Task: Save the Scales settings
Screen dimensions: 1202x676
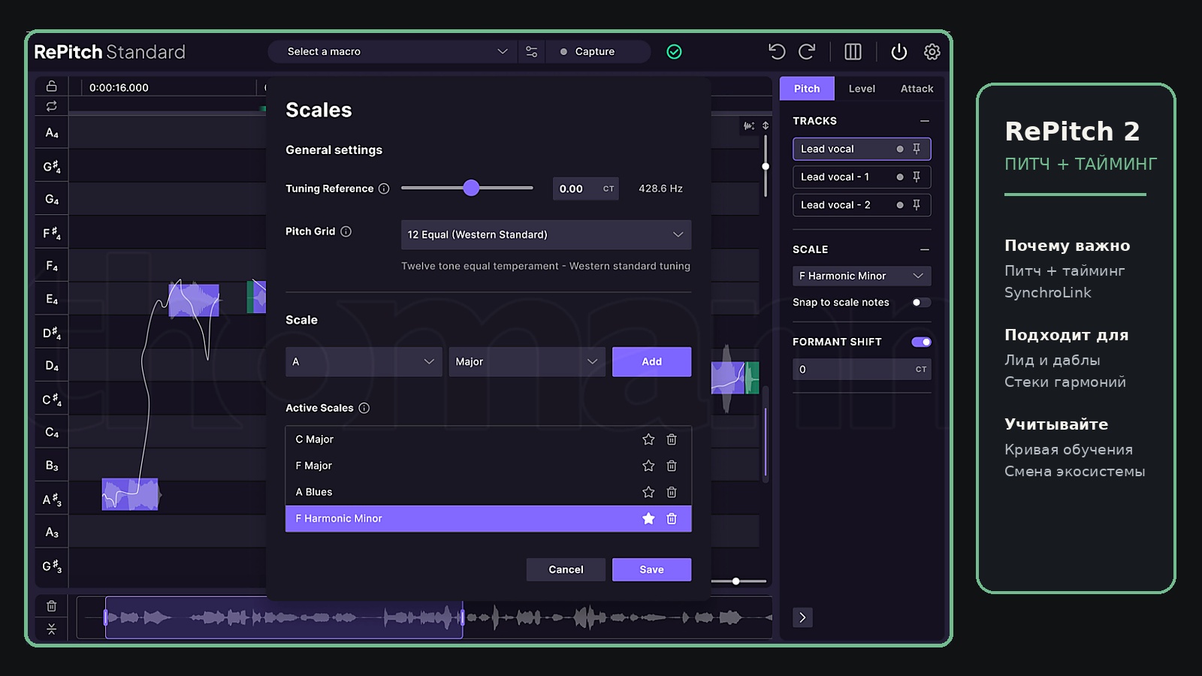Action: (651, 569)
